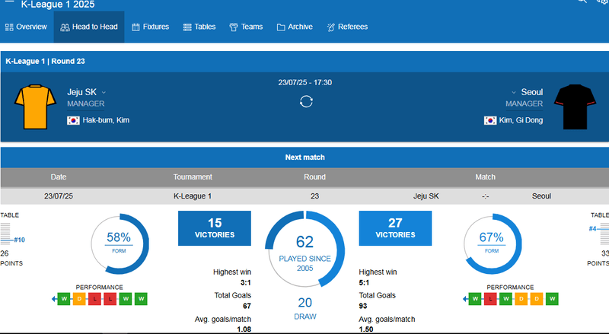Click the K-League 1 tournament cell
The image size is (609, 334).
point(193,196)
